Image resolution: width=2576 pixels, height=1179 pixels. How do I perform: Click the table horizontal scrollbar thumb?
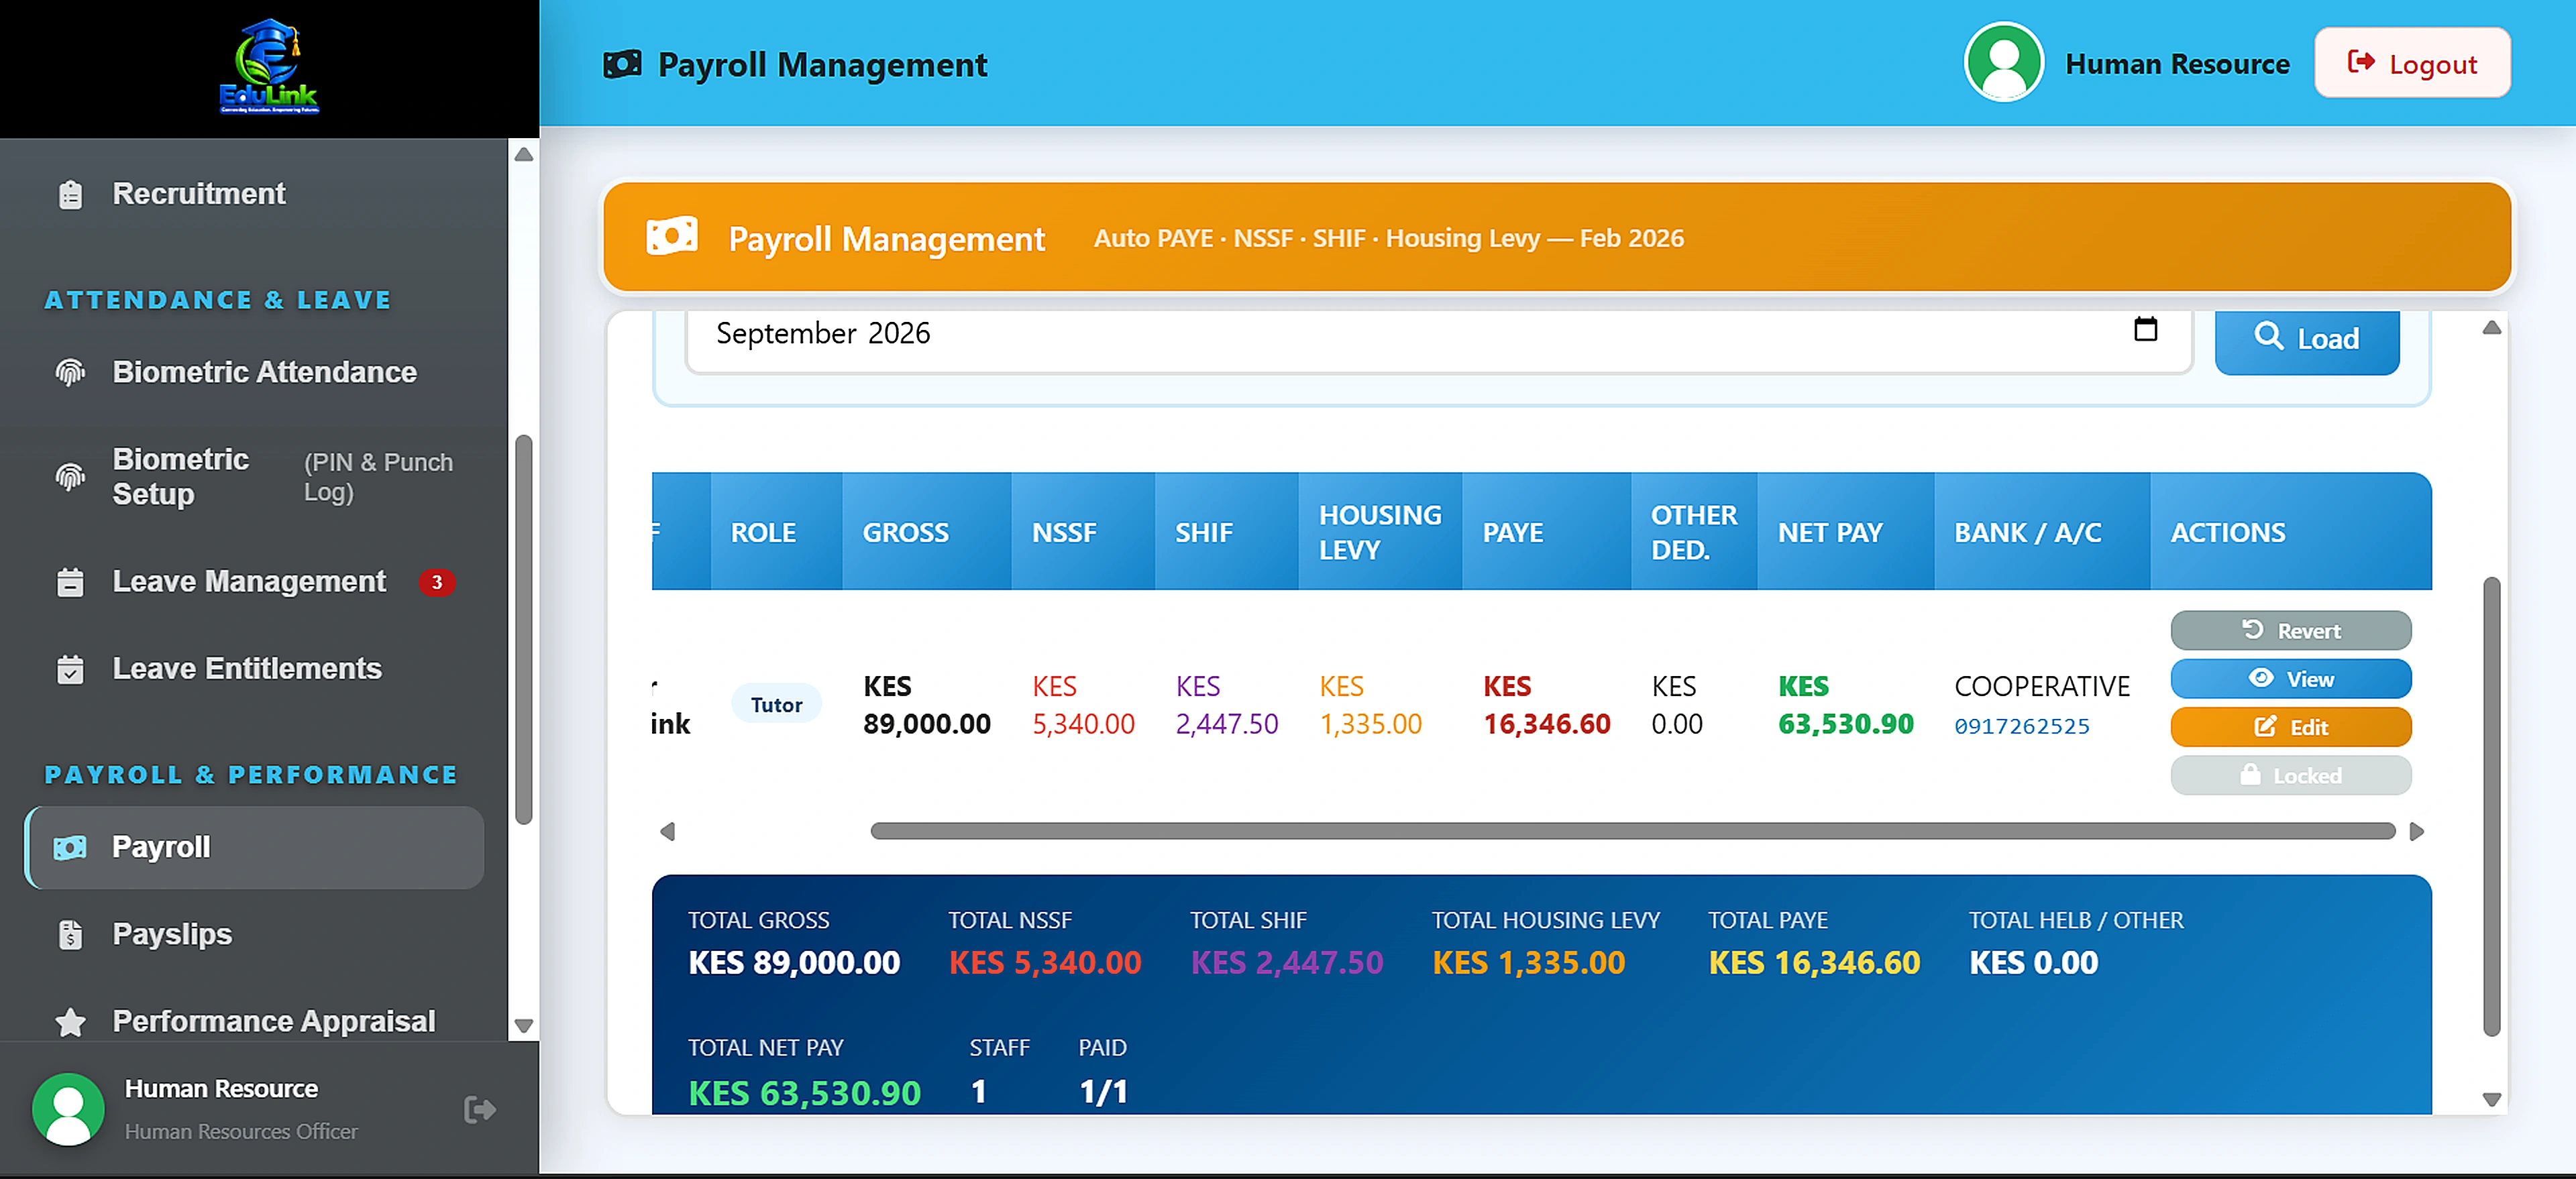tap(1633, 831)
